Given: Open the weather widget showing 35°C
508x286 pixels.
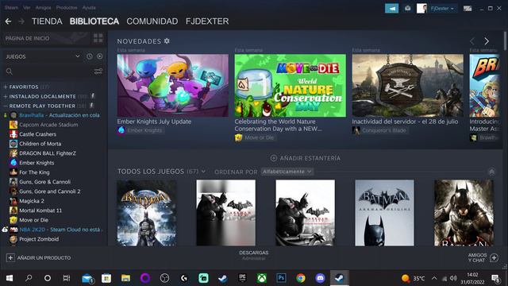Looking at the screenshot, I should [x=413, y=278].
